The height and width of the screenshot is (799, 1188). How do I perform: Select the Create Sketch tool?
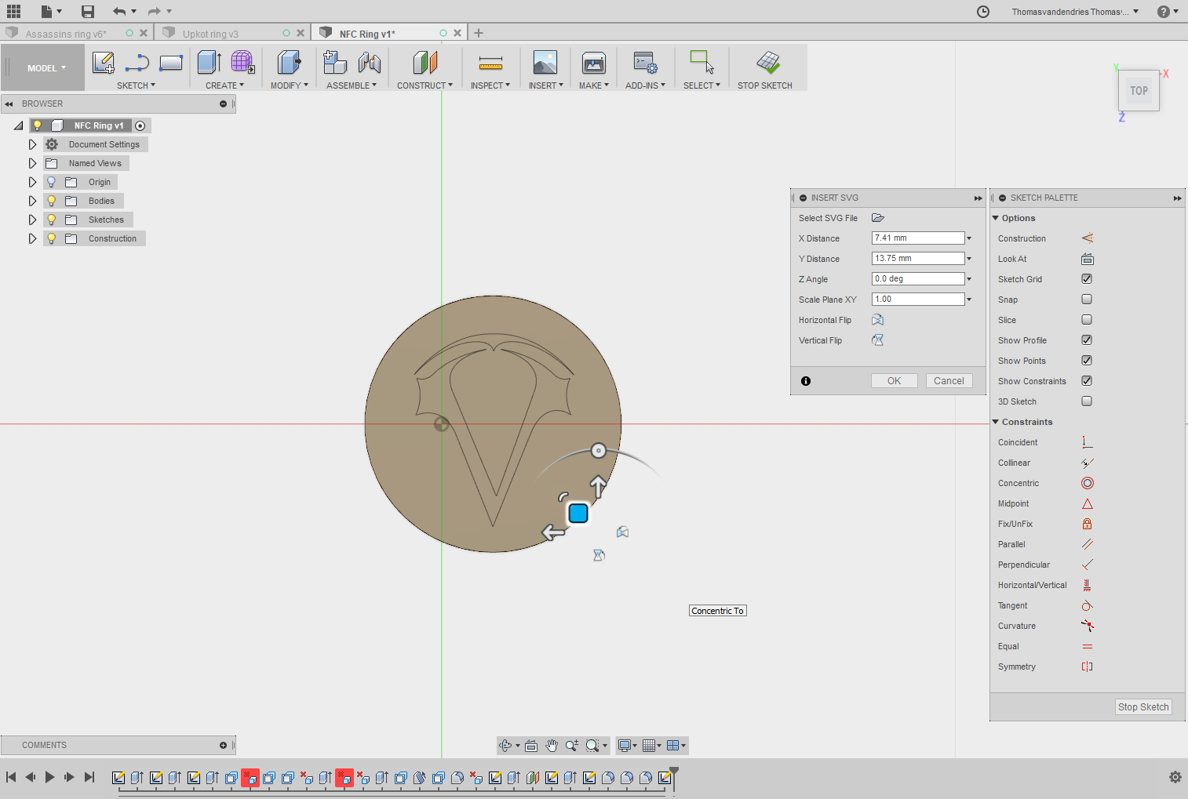point(103,62)
